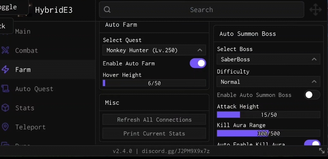Click the Kill Aura Range slider
The height and width of the screenshot is (159, 328).
[x=268, y=134]
